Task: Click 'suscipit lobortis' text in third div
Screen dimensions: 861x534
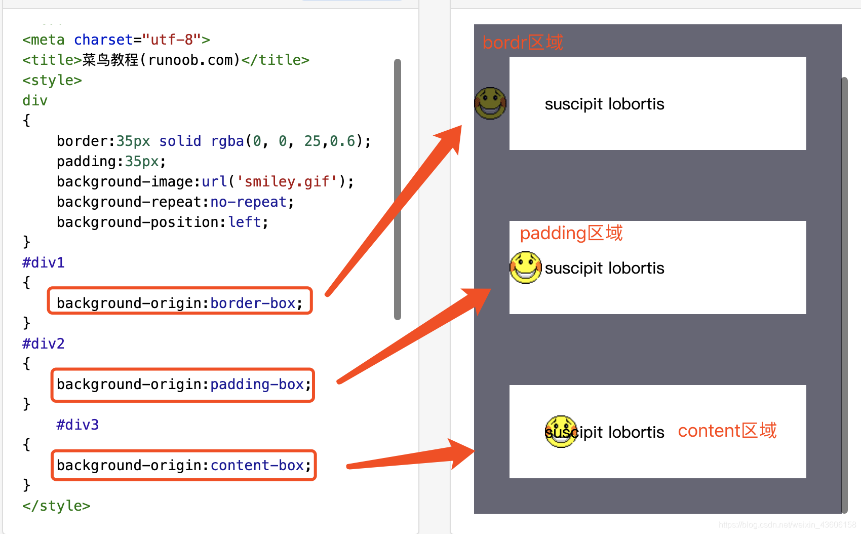Action: click(x=604, y=432)
